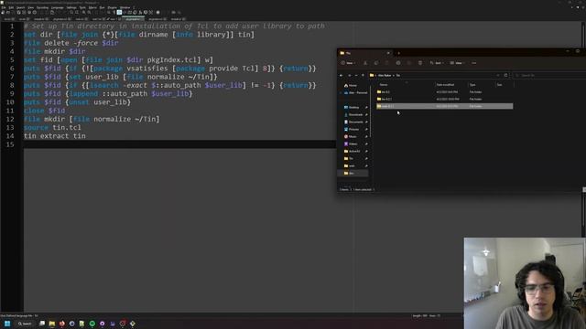This screenshot has height=329, width=586.
Task: Click line number 5 in the editor margin
Action: point(12,60)
